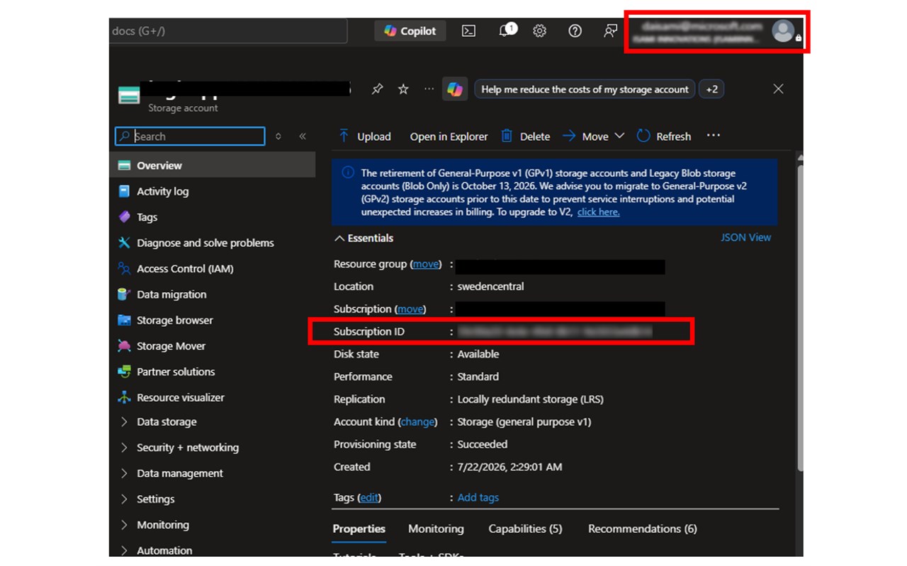This screenshot has width=907, height=566.
Task: Click the Delete toolbar button
Action: point(526,137)
